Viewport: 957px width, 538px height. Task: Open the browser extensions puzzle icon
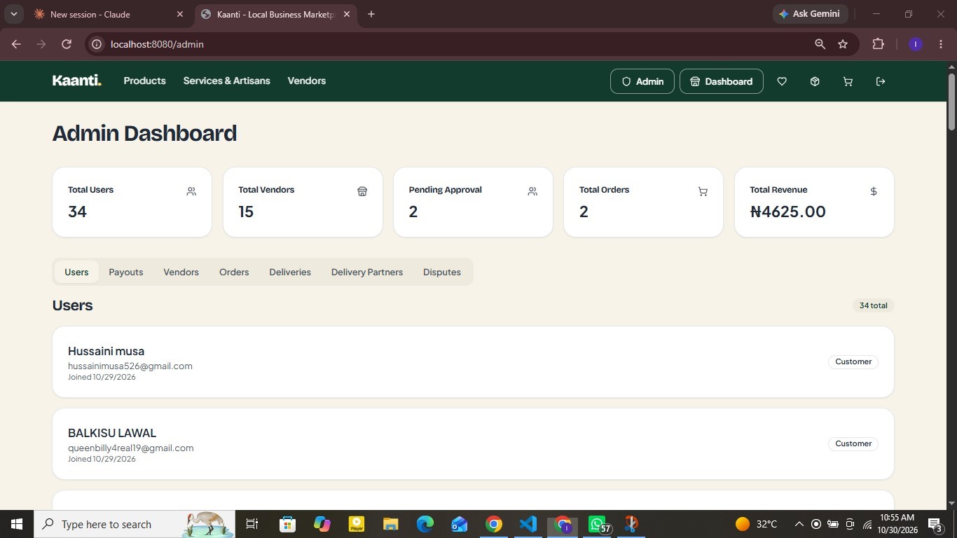pyautogui.click(x=878, y=44)
